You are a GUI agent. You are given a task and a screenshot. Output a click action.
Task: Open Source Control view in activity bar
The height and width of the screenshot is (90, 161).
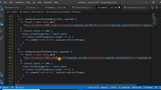click(1, 23)
